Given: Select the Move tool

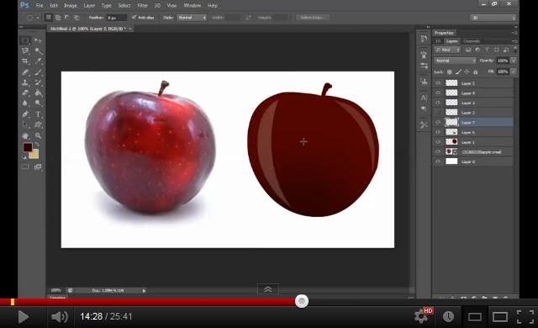Looking at the screenshot, I should (38, 40).
